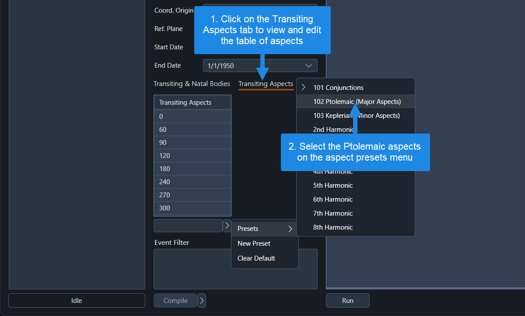Open the Presets submenu

pos(264,229)
